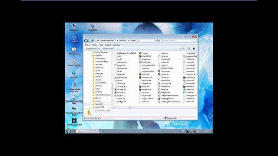Click the Explorer taskbar button
Viewport: 278px width, 156px height.
87,131
